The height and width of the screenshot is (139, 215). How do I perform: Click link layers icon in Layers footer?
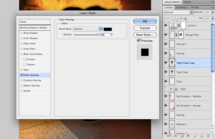click(169, 136)
